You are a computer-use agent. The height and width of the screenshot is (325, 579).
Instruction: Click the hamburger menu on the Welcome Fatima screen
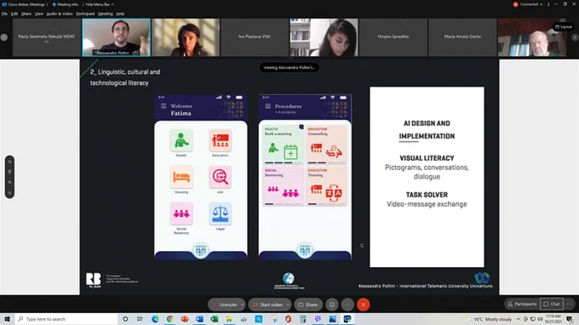point(163,105)
